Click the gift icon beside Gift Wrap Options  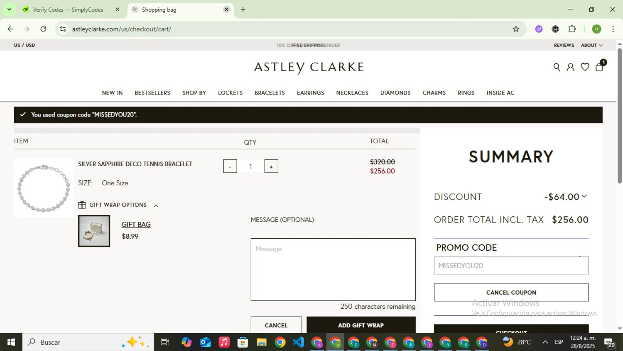[82, 205]
